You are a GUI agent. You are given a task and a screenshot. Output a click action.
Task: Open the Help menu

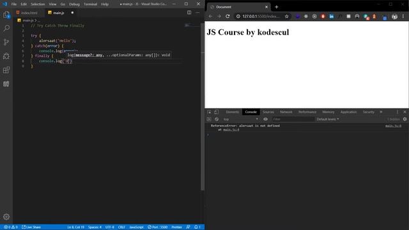[x=105, y=4]
